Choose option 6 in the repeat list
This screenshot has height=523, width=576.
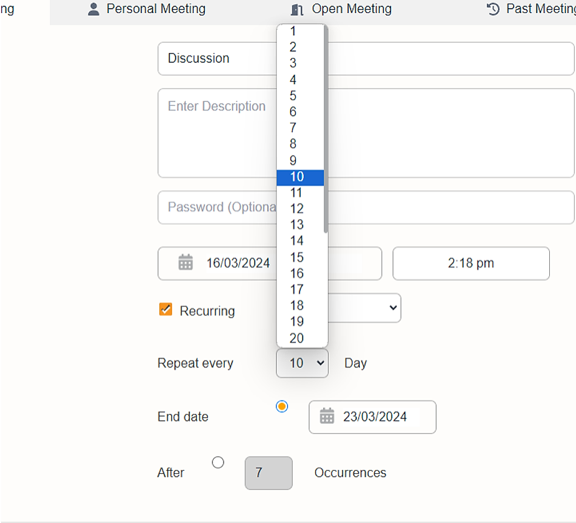pyautogui.click(x=300, y=111)
